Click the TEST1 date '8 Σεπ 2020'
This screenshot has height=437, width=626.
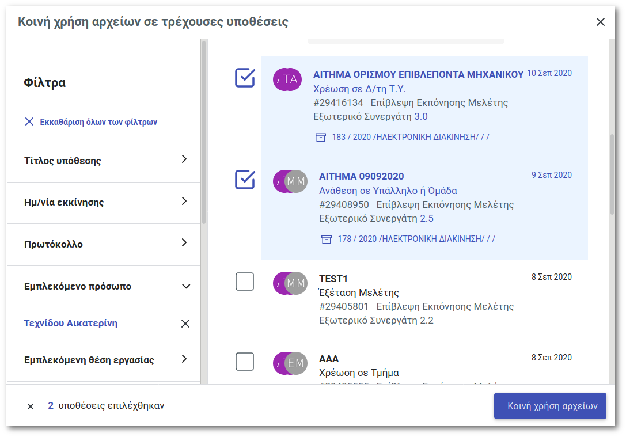pos(551,276)
